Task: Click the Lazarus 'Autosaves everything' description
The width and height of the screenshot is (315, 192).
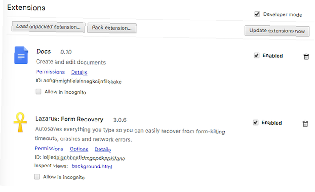Action: [x=130, y=134]
